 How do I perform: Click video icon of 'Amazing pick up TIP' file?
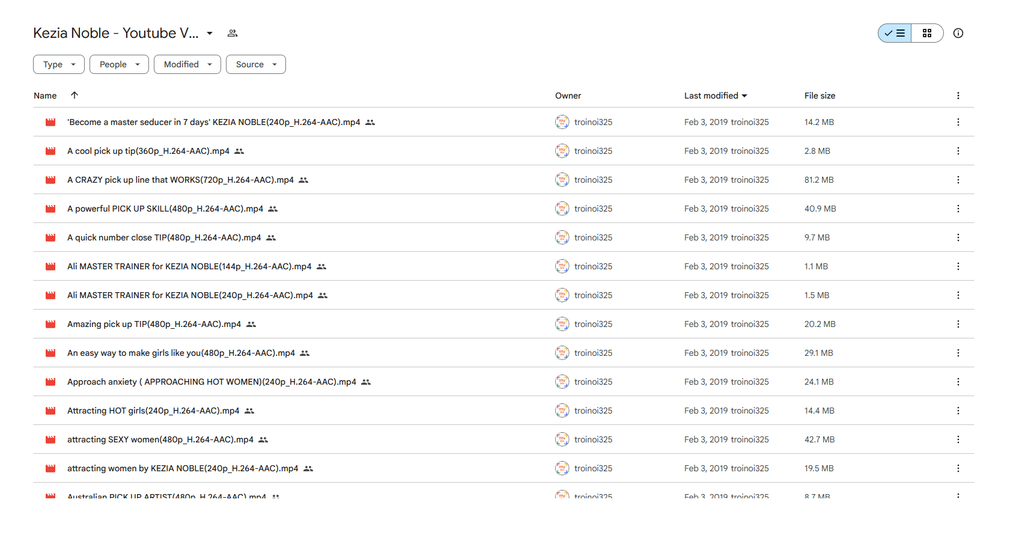pos(50,324)
